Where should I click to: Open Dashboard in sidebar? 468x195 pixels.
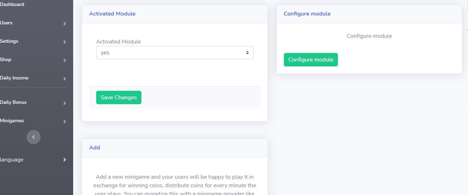point(12,4)
